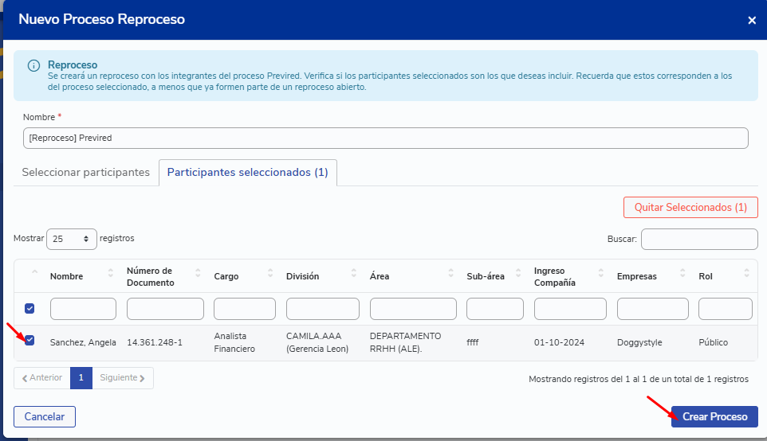Click the CAMILA.AAA (Gerencia Leon) cell
The height and width of the screenshot is (441, 767).
tap(317, 342)
